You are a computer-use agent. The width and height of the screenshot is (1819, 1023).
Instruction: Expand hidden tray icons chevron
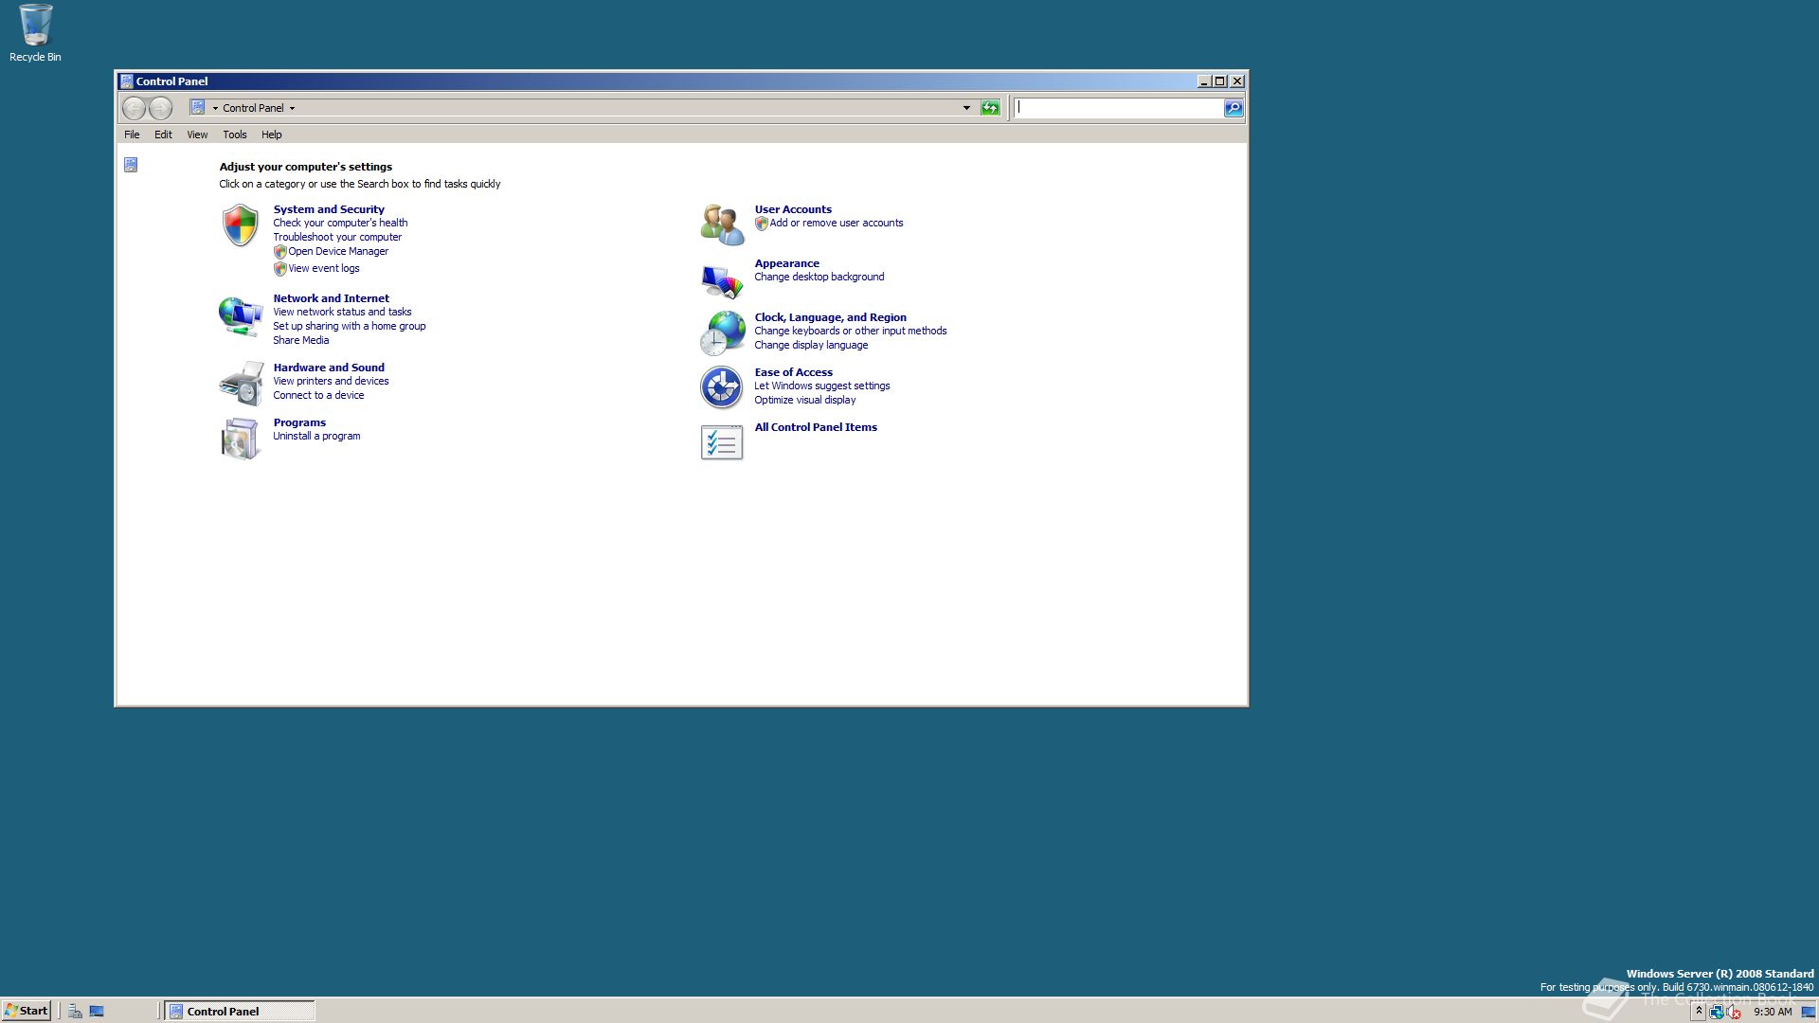click(x=1699, y=1012)
